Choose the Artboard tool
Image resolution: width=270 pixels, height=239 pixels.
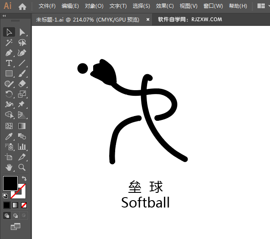pyautogui.click(x=9, y=157)
